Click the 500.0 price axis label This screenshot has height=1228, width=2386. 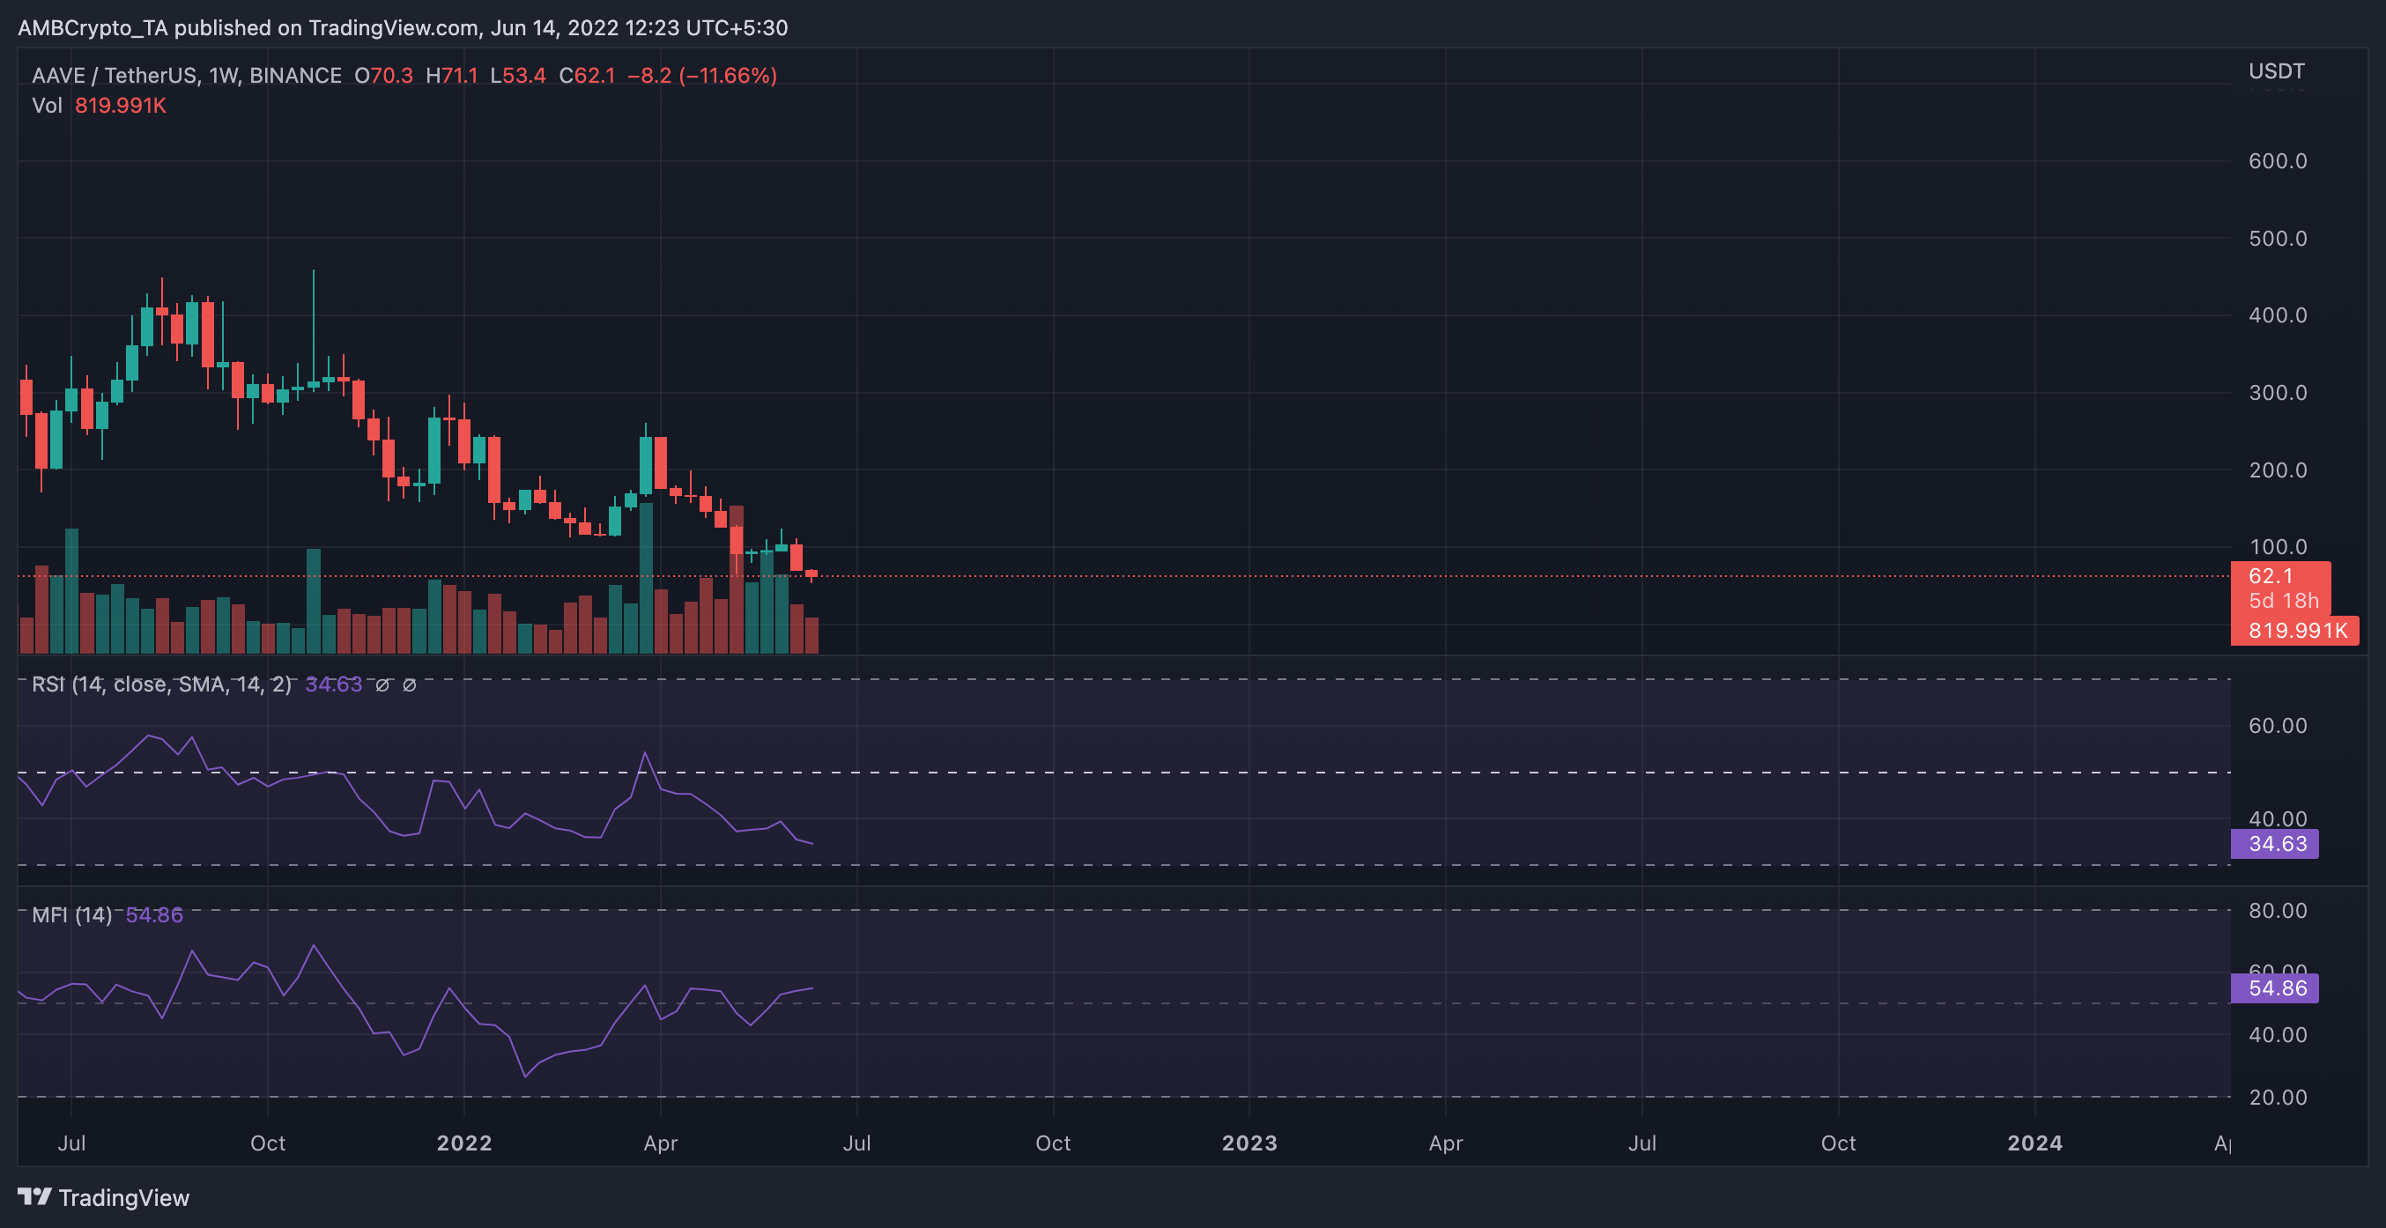coord(2277,239)
